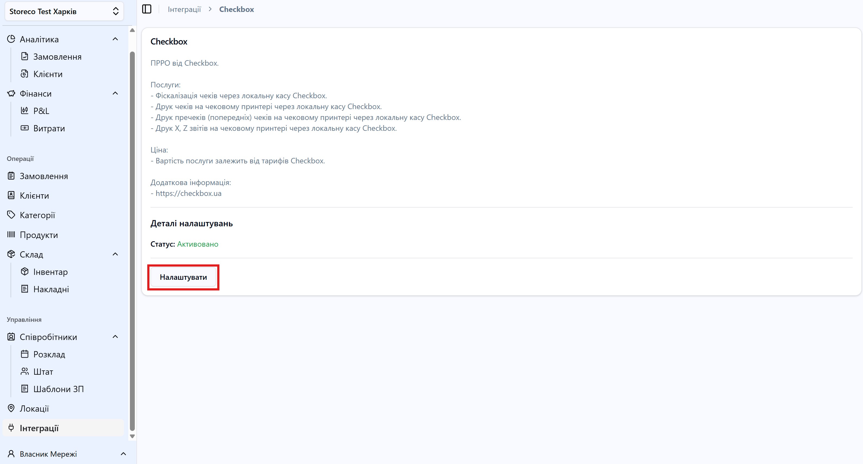Open the Storeco Test Харків location switcher

click(x=64, y=11)
